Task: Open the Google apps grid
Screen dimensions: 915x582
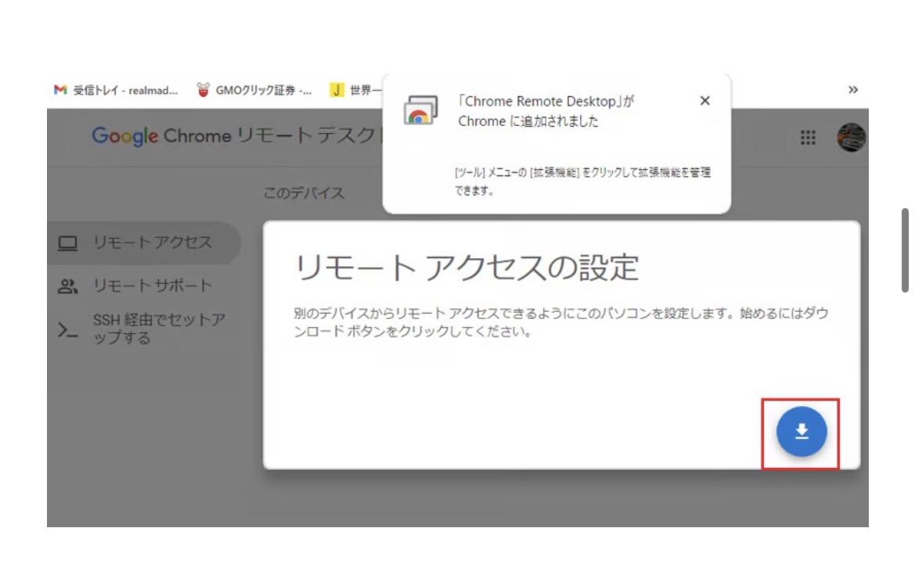Action: tap(806, 137)
